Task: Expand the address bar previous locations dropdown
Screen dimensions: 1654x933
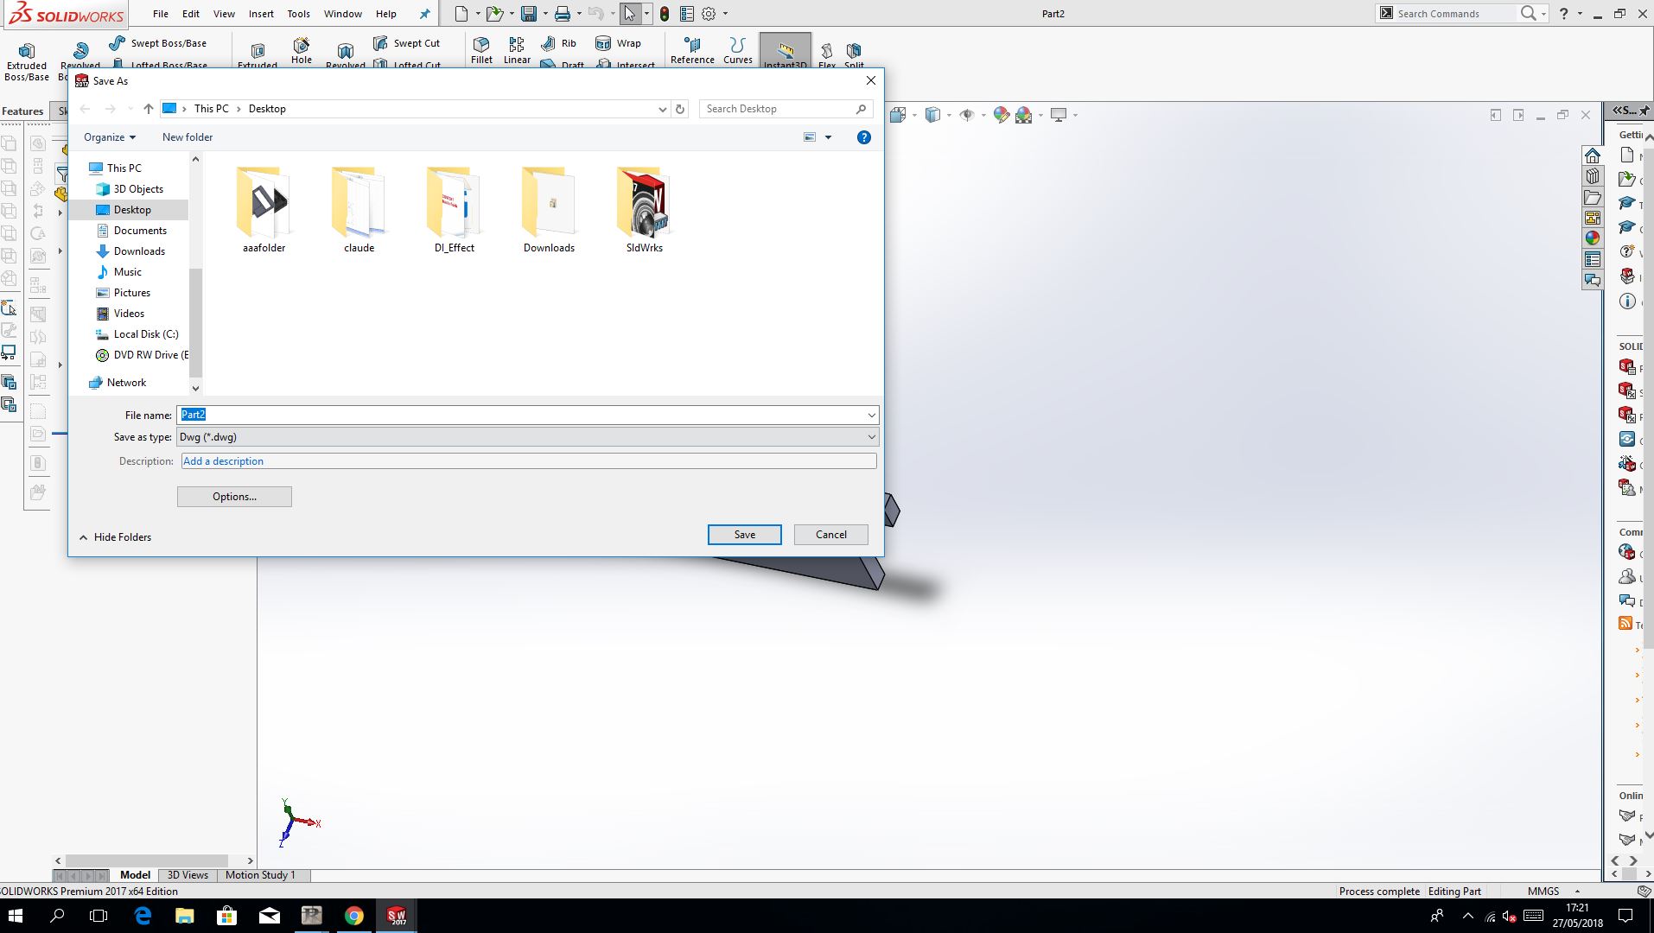Action: pyautogui.click(x=662, y=109)
